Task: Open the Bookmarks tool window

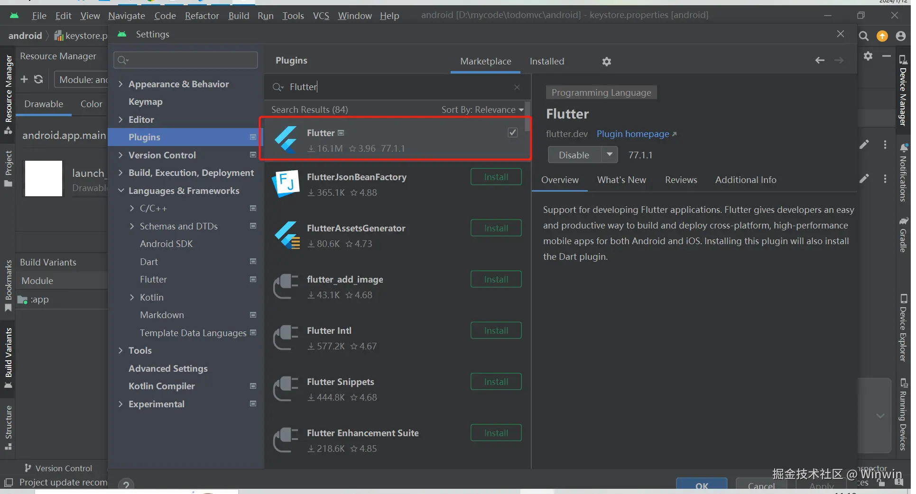Action: point(8,286)
